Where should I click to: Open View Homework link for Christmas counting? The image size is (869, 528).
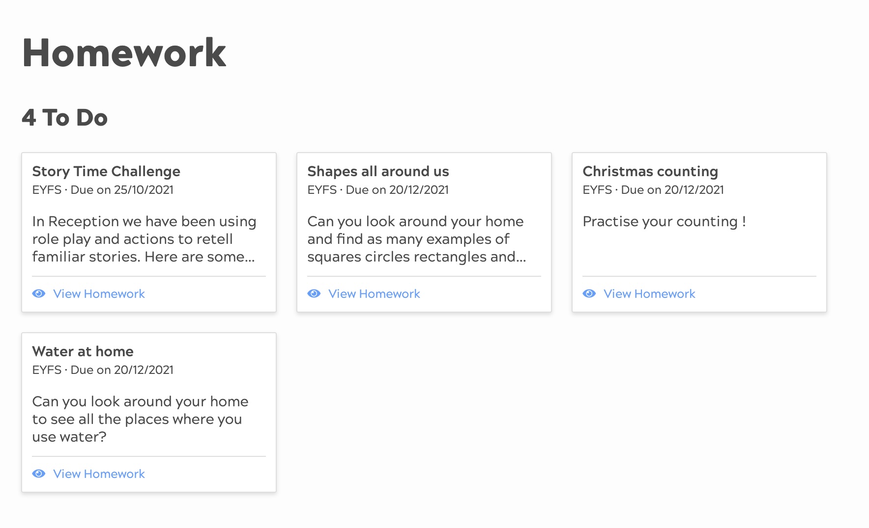point(649,293)
